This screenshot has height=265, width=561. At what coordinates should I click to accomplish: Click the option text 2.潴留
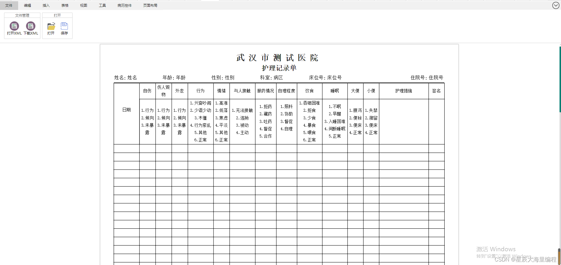[x=371, y=118]
